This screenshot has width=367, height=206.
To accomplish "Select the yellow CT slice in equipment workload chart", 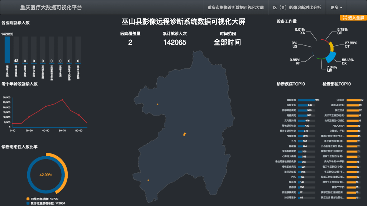I will coord(331,46).
